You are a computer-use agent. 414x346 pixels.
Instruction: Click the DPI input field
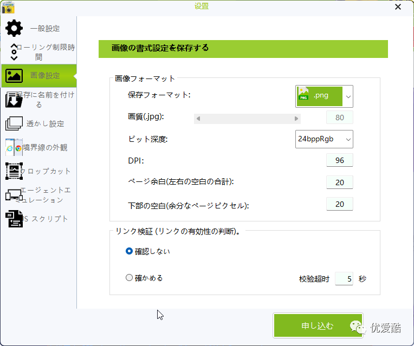click(340, 160)
